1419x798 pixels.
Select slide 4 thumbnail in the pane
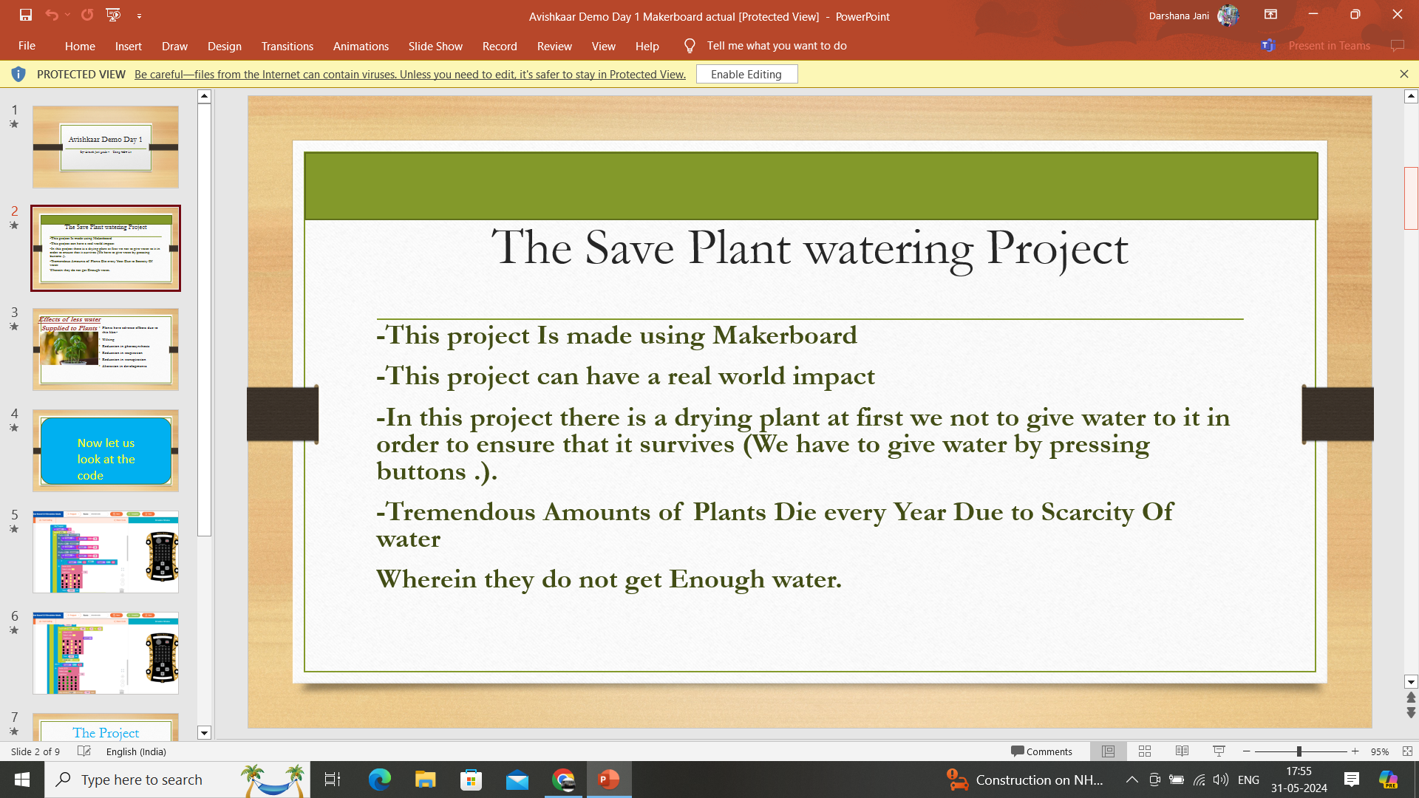pos(105,450)
